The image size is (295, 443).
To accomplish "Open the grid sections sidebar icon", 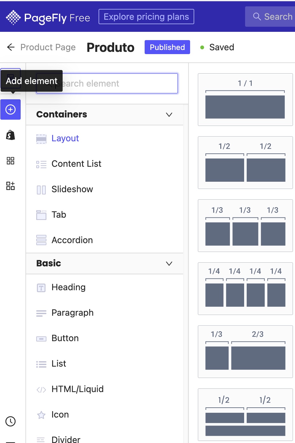I will pos(10,160).
